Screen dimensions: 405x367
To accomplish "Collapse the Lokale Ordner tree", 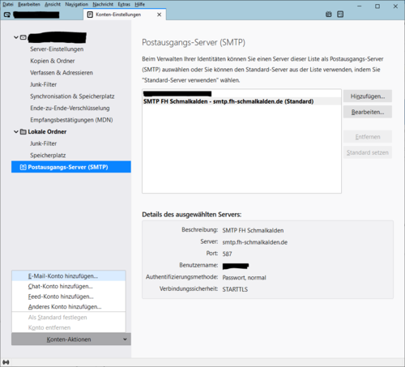I will (16, 132).
